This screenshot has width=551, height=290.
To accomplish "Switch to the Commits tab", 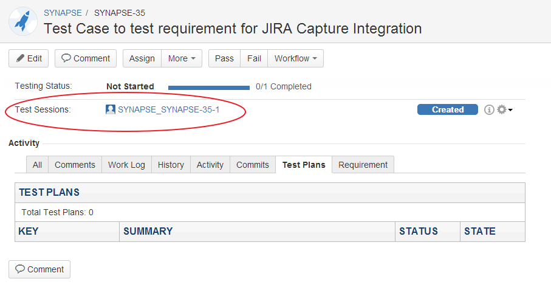I will (x=253, y=165).
